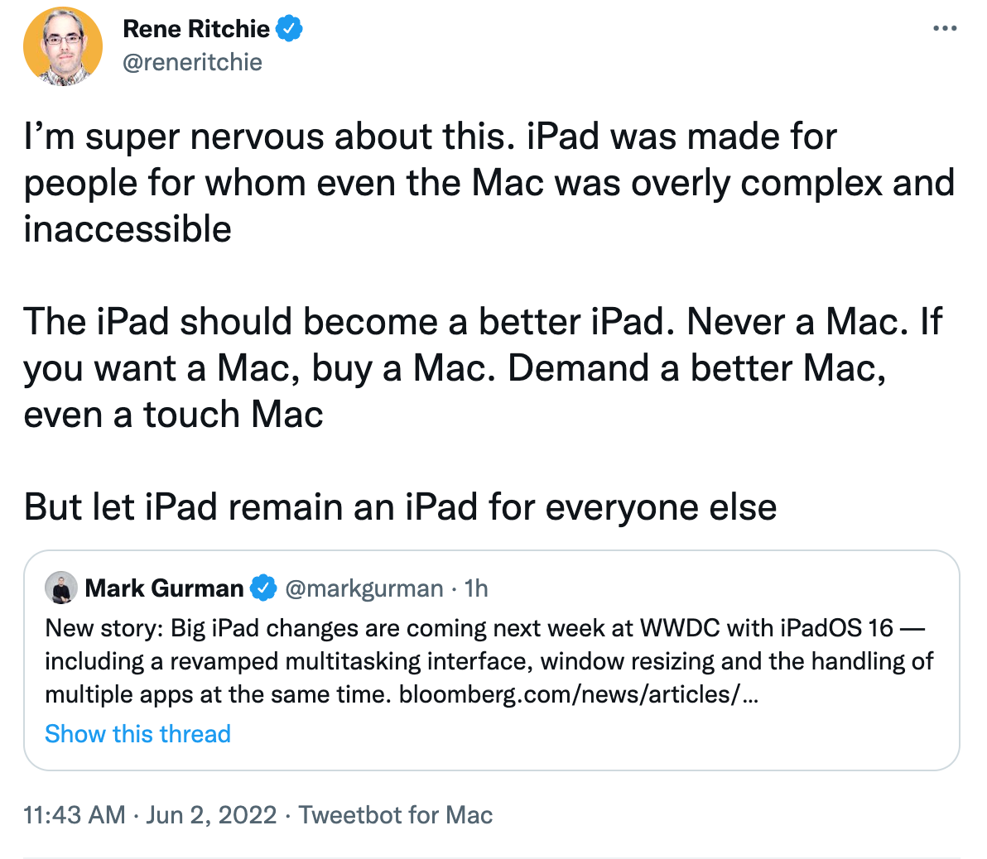Expand the thread via Show this thread
987x859 pixels.
pos(137,734)
